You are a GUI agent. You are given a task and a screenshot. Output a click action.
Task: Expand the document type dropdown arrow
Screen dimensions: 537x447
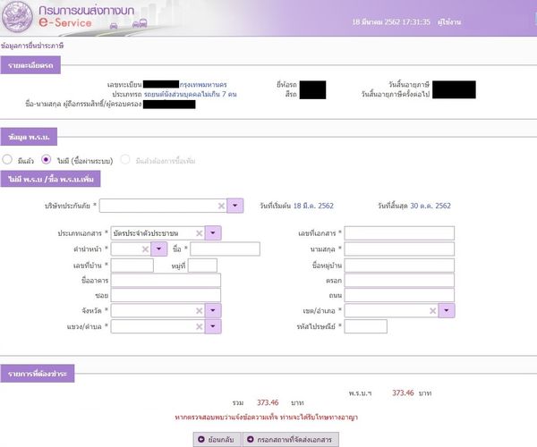213,233
